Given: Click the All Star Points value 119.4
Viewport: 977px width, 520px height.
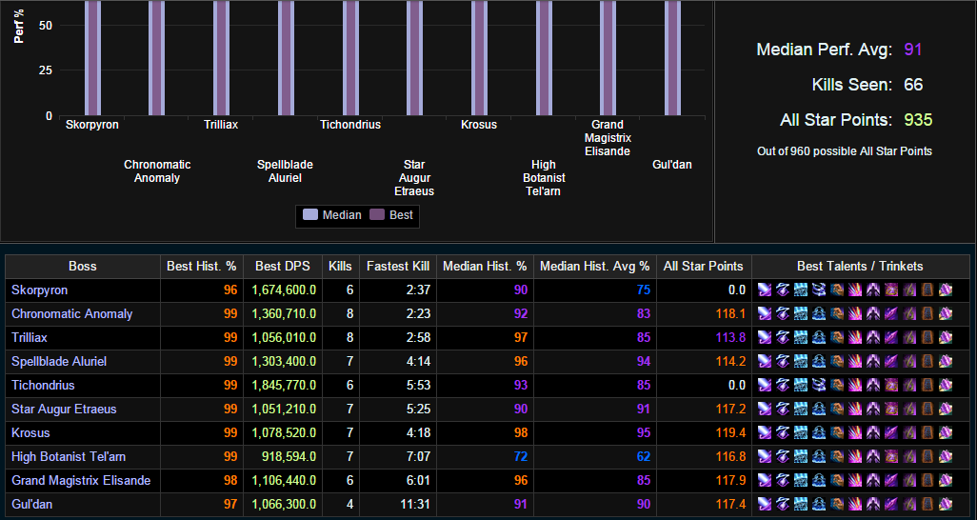Looking at the screenshot, I should coord(730,432).
